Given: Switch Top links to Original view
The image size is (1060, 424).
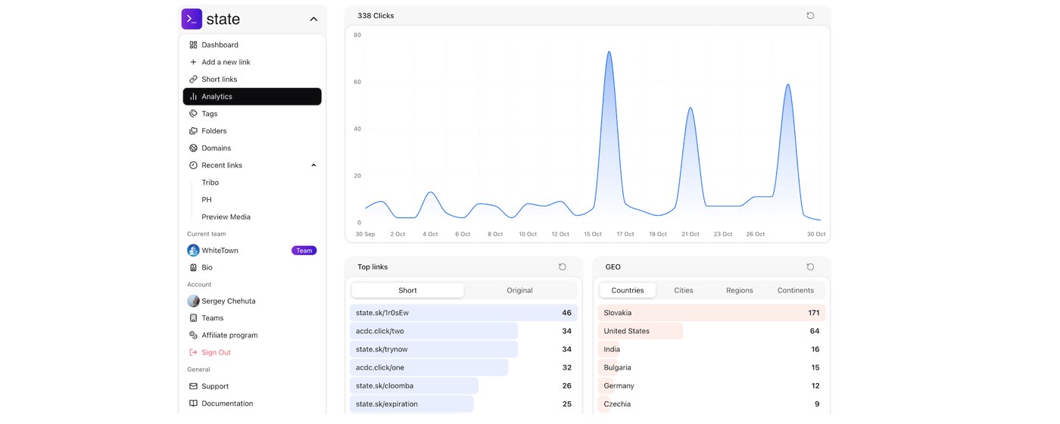Looking at the screenshot, I should pyautogui.click(x=519, y=290).
